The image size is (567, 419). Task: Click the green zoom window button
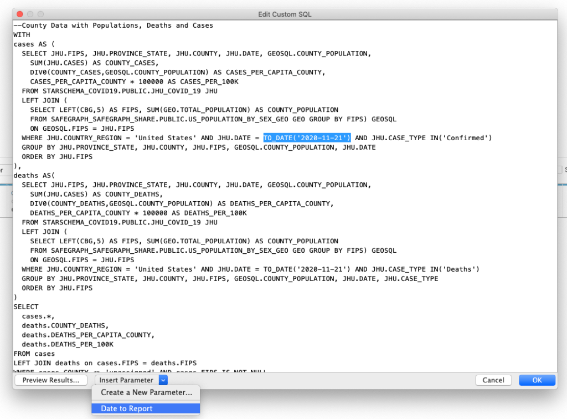(x=40, y=14)
